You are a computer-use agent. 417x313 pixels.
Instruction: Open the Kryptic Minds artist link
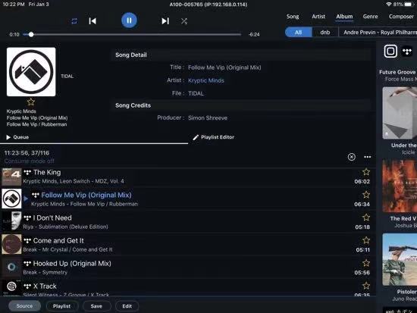pos(205,80)
